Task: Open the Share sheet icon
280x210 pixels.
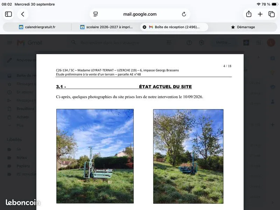Action: click(x=248, y=14)
